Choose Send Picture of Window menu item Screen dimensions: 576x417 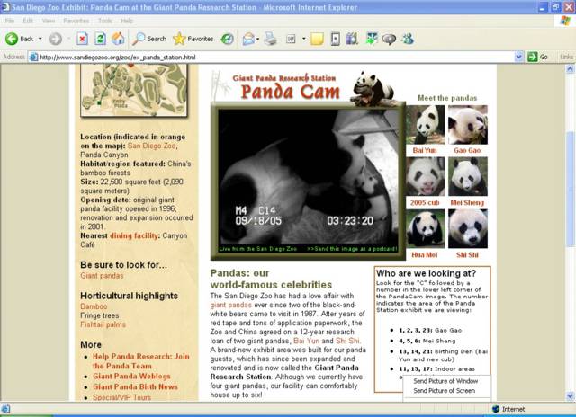click(x=445, y=381)
